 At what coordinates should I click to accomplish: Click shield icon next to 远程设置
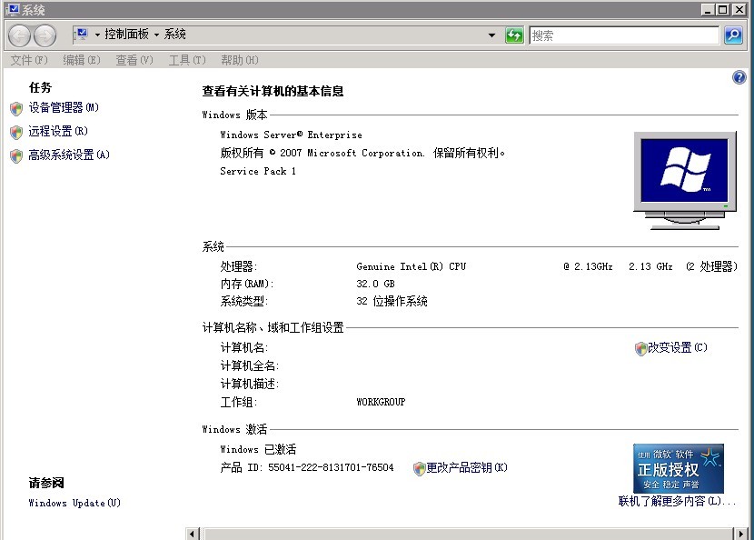16,132
